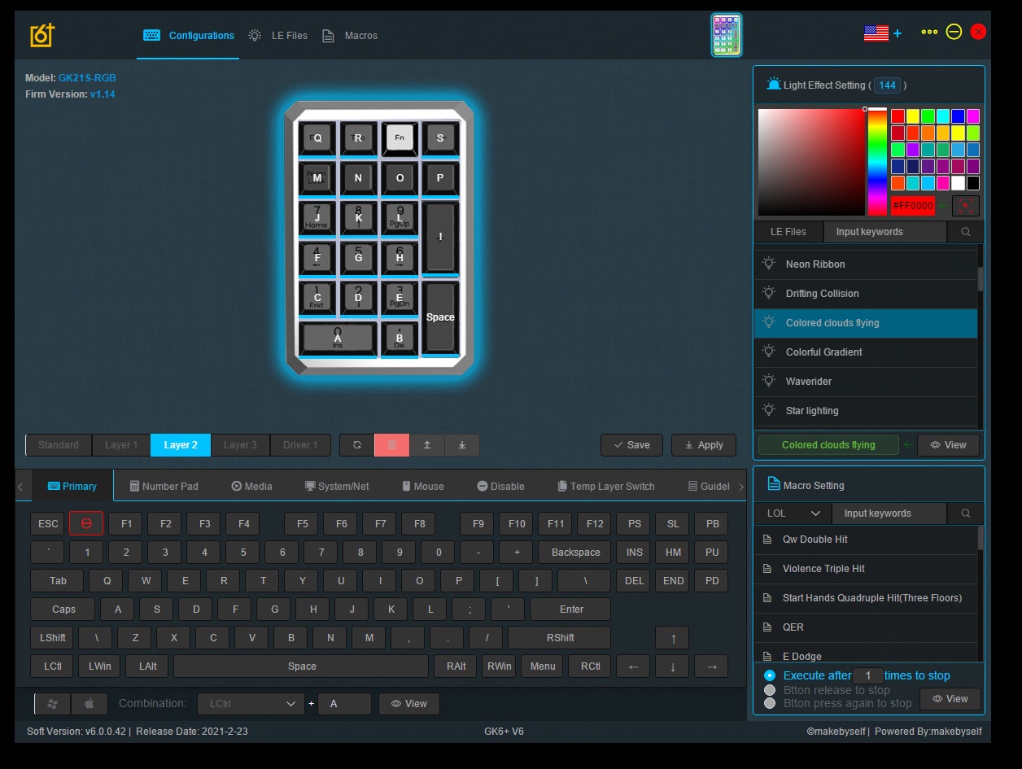Click the search icon in Macro Setting
This screenshot has height=769, width=1022.
coord(966,513)
